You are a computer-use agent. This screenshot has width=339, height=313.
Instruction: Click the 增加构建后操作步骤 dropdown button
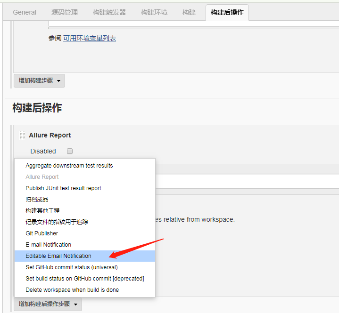[48, 304]
